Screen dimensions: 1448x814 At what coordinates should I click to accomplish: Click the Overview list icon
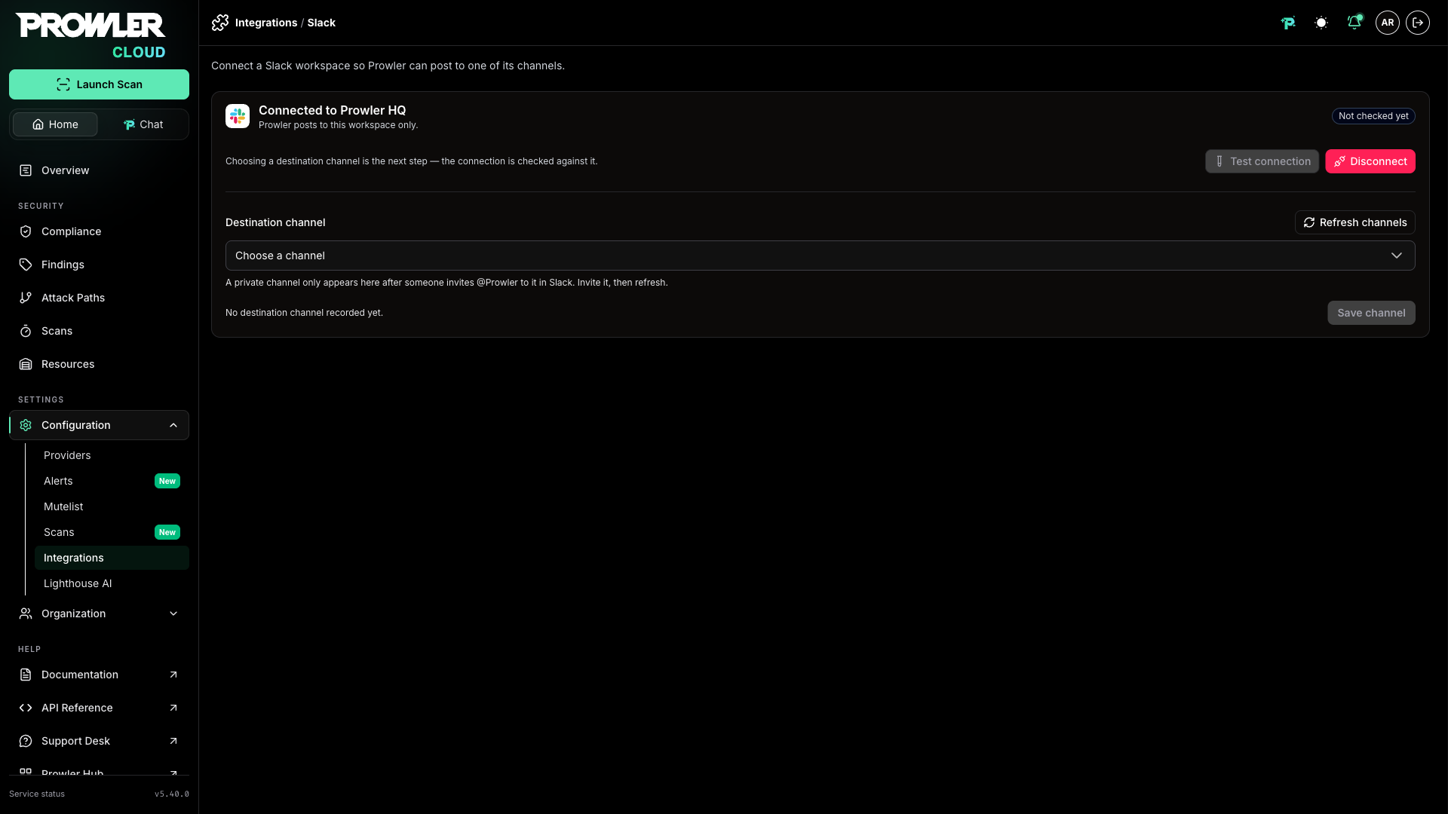click(26, 170)
